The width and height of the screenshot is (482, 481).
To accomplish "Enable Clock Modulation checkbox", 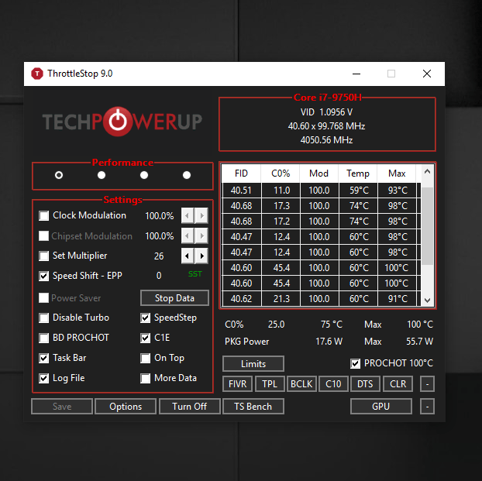I will [43, 216].
